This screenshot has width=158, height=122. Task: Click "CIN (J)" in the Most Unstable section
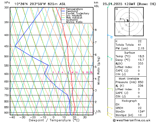coord(121,96)
